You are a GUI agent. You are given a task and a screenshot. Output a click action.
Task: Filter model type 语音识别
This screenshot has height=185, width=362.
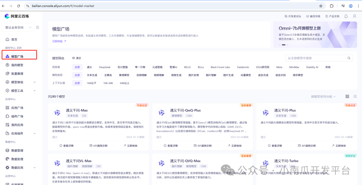pyautogui.click(x=281, y=75)
